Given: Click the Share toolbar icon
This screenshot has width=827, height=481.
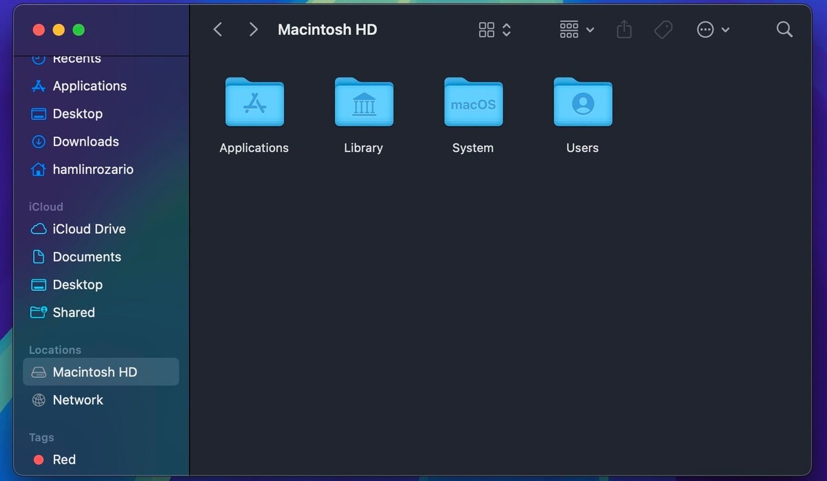Looking at the screenshot, I should pos(624,30).
